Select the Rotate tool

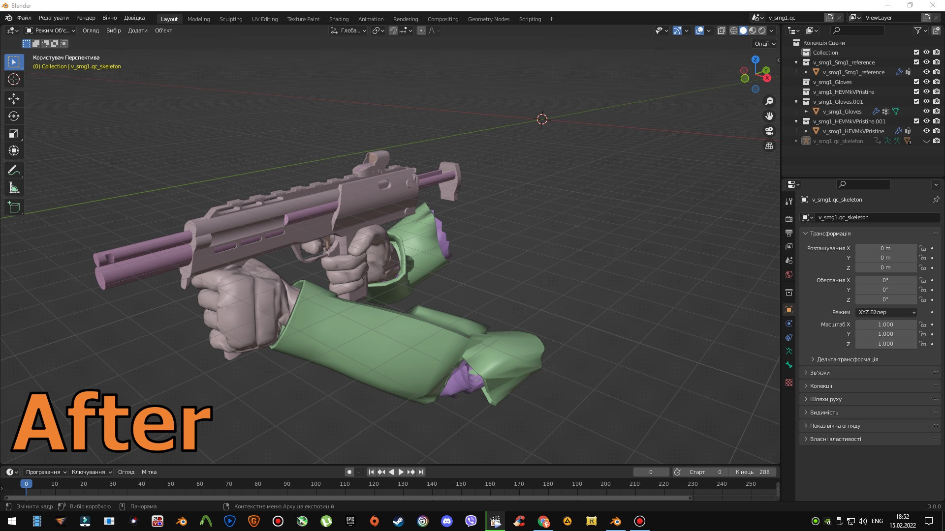pos(14,116)
